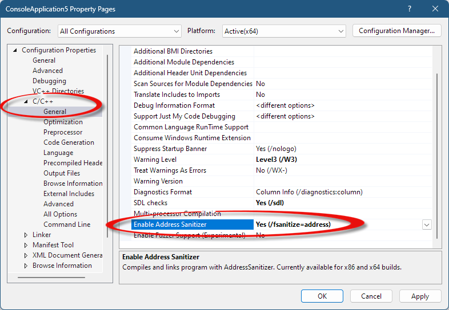Expand the Linker node

click(x=26, y=235)
